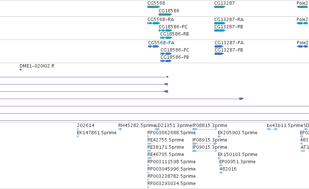
Task: Click the CG18586-RC transcript glyph
Action: pos(165,30)
